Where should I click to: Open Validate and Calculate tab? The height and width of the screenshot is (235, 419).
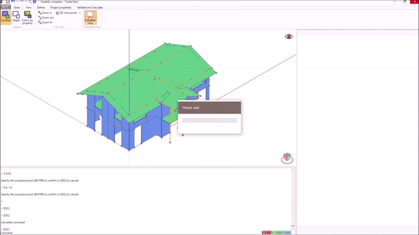pos(90,8)
